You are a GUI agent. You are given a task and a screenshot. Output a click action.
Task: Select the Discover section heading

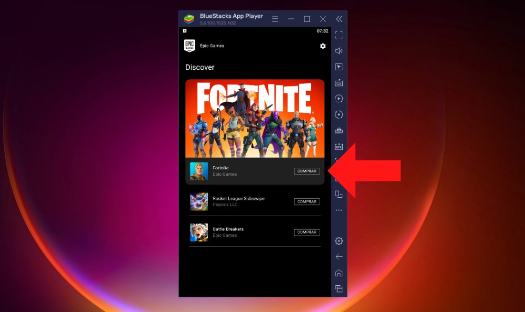click(x=199, y=67)
